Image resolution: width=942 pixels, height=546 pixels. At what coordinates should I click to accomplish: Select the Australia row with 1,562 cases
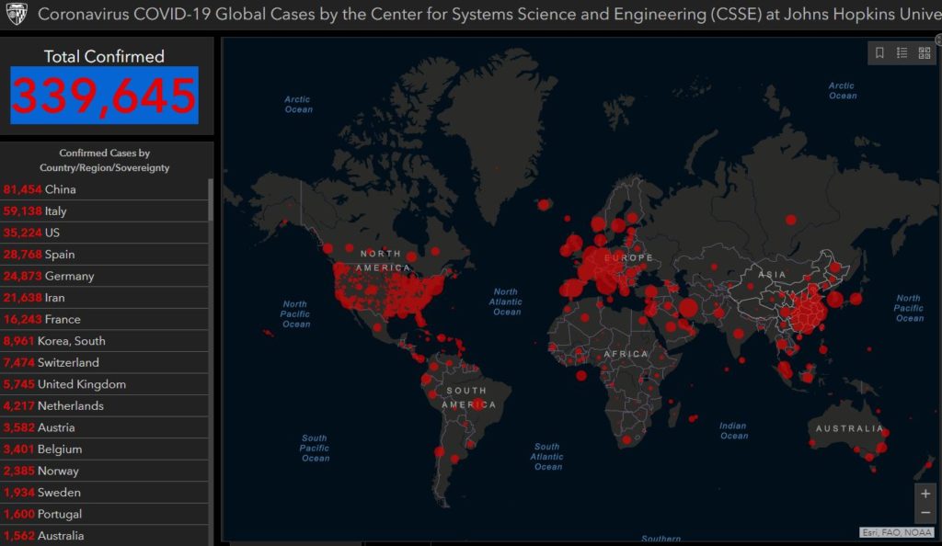tap(105, 535)
